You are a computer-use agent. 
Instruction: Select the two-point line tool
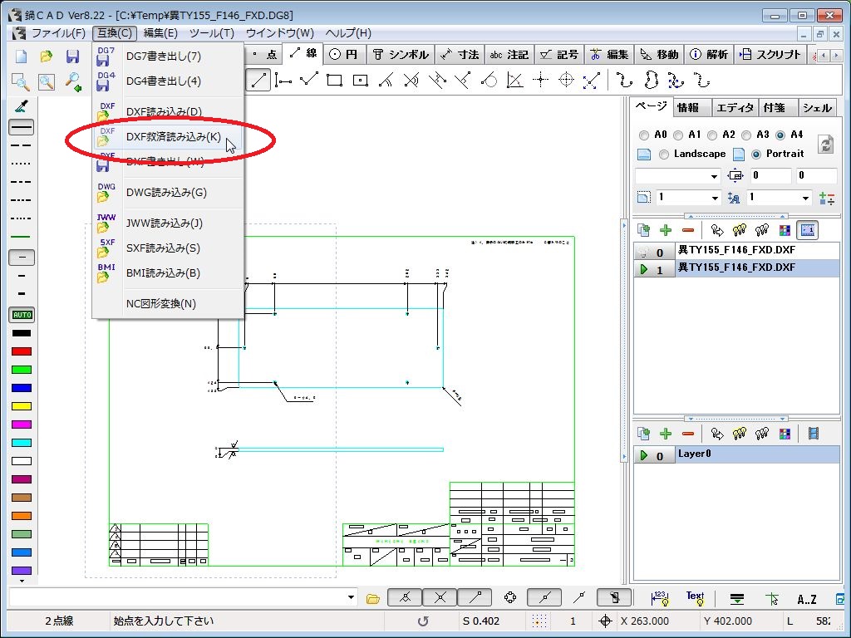[258, 81]
